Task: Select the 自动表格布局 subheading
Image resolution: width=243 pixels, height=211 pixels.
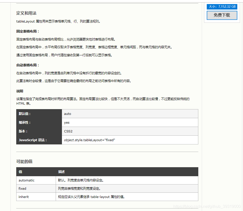Action: [27, 65]
